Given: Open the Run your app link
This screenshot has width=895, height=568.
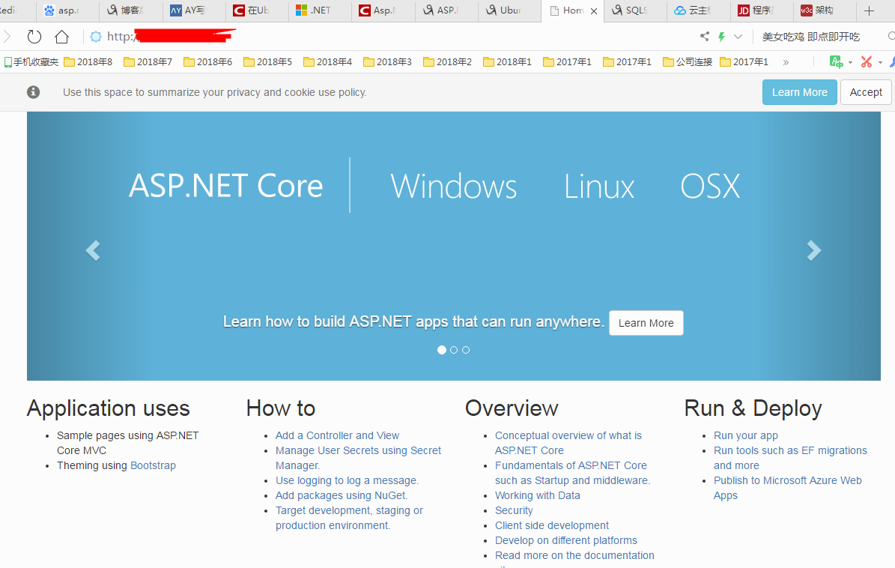Looking at the screenshot, I should [745, 435].
